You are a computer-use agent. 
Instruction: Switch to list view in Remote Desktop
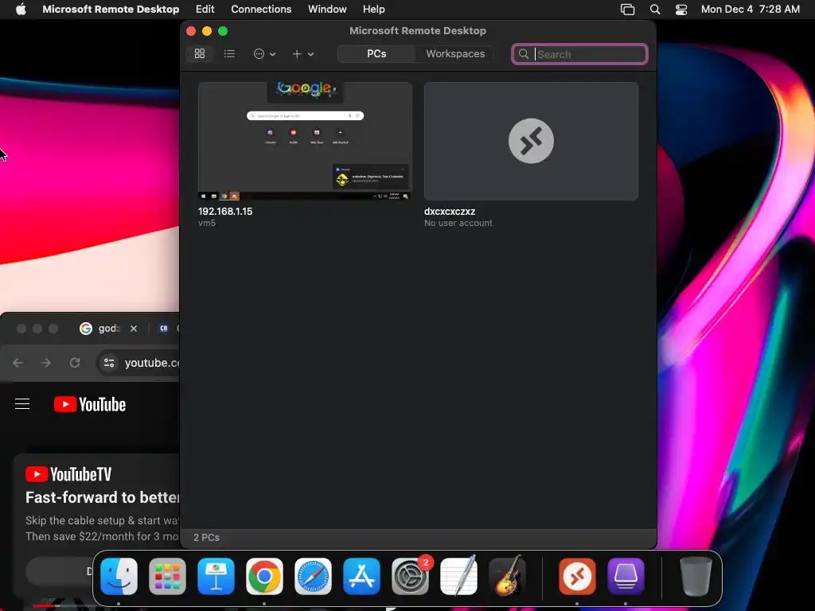coord(229,53)
